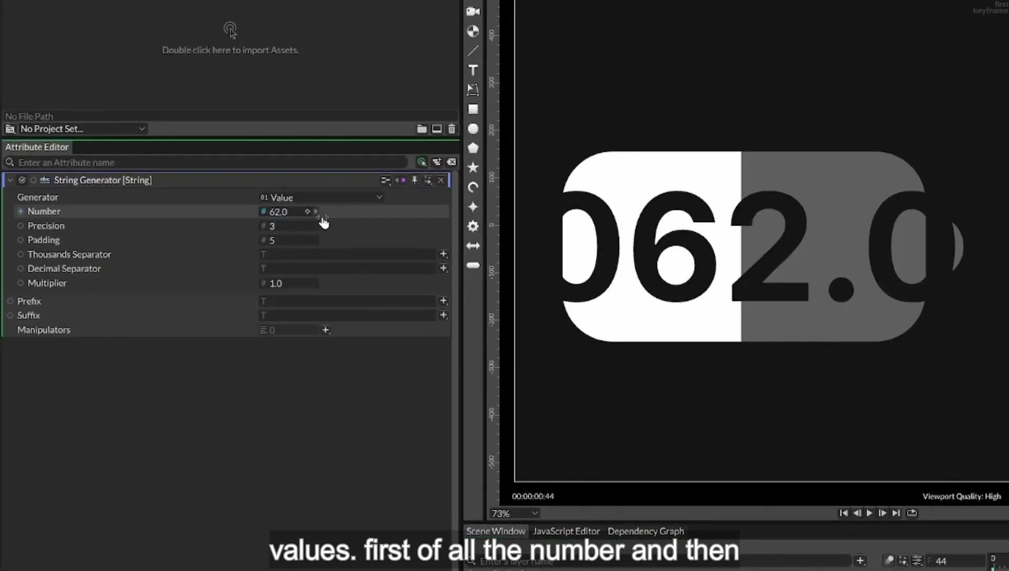Switch to the Dependency Graph tab

point(646,531)
